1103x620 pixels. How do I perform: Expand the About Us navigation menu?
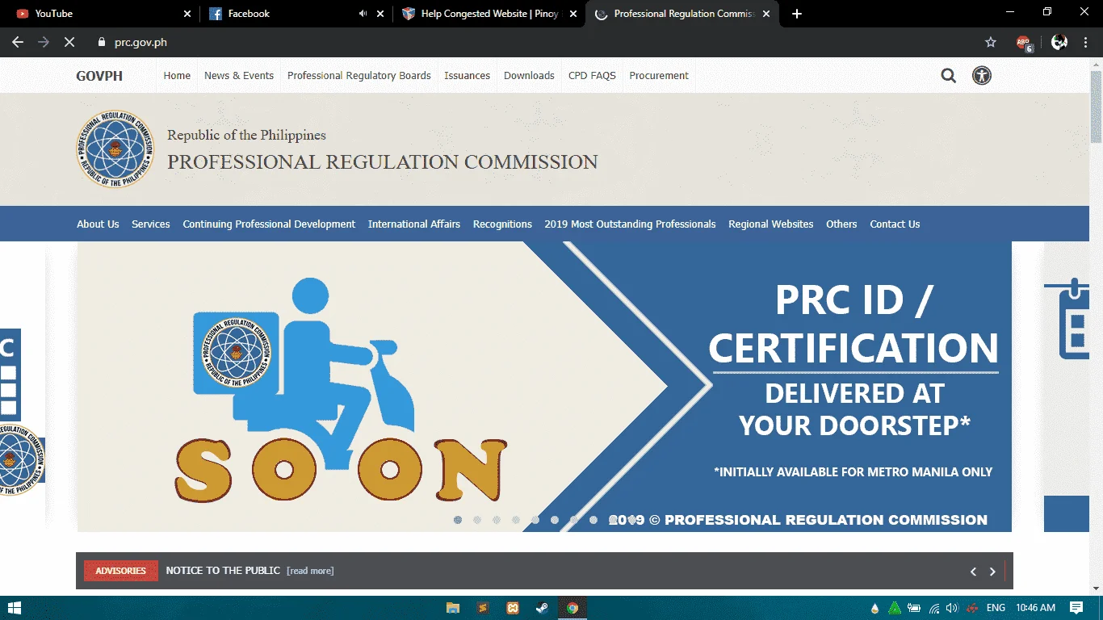(x=98, y=224)
